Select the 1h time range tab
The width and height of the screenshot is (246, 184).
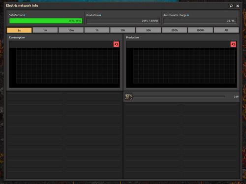click(x=97, y=31)
